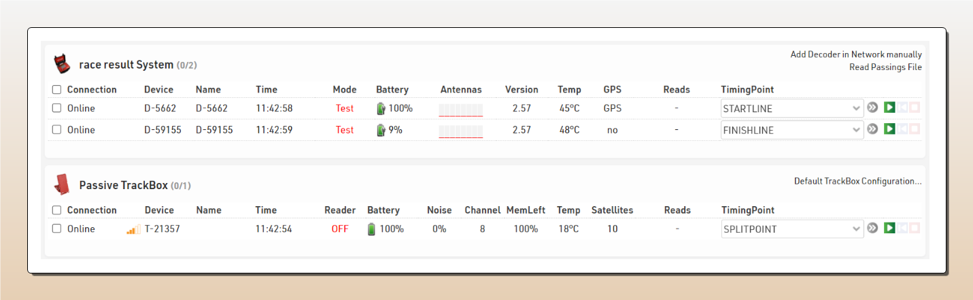Click the faded red stop icon in FINISHLINE row
This screenshot has width=973, height=300.
point(915,129)
